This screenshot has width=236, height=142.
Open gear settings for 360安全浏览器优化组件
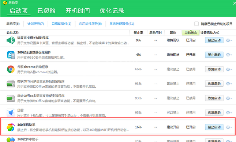[x=229, y=55]
